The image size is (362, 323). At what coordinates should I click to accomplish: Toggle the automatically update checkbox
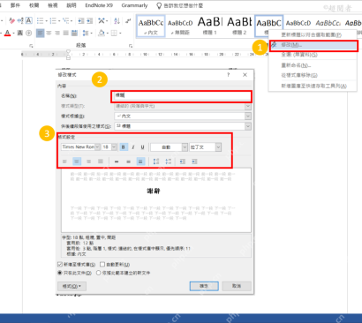(x=102, y=265)
